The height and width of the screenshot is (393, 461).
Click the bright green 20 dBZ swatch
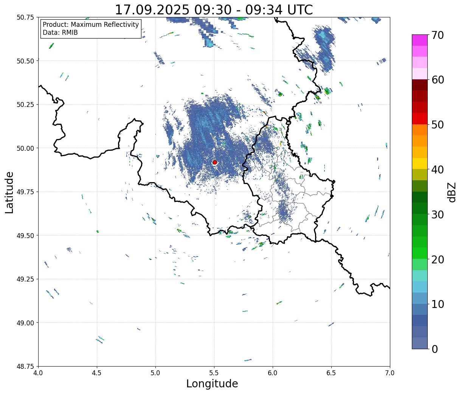(419, 253)
